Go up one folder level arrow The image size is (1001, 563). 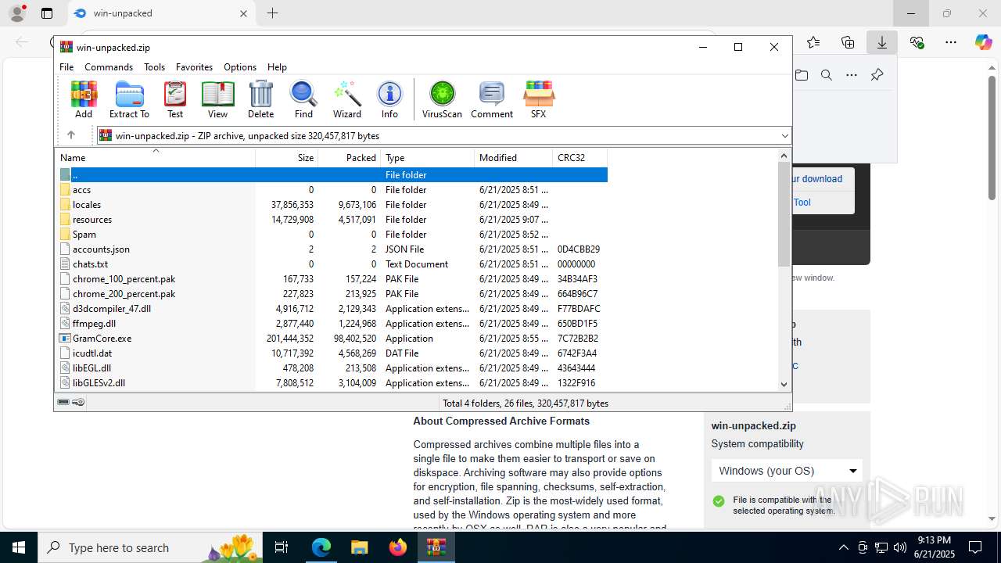pos(70,135)
